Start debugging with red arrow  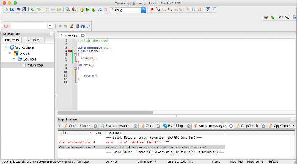click(x=152, y=9)
